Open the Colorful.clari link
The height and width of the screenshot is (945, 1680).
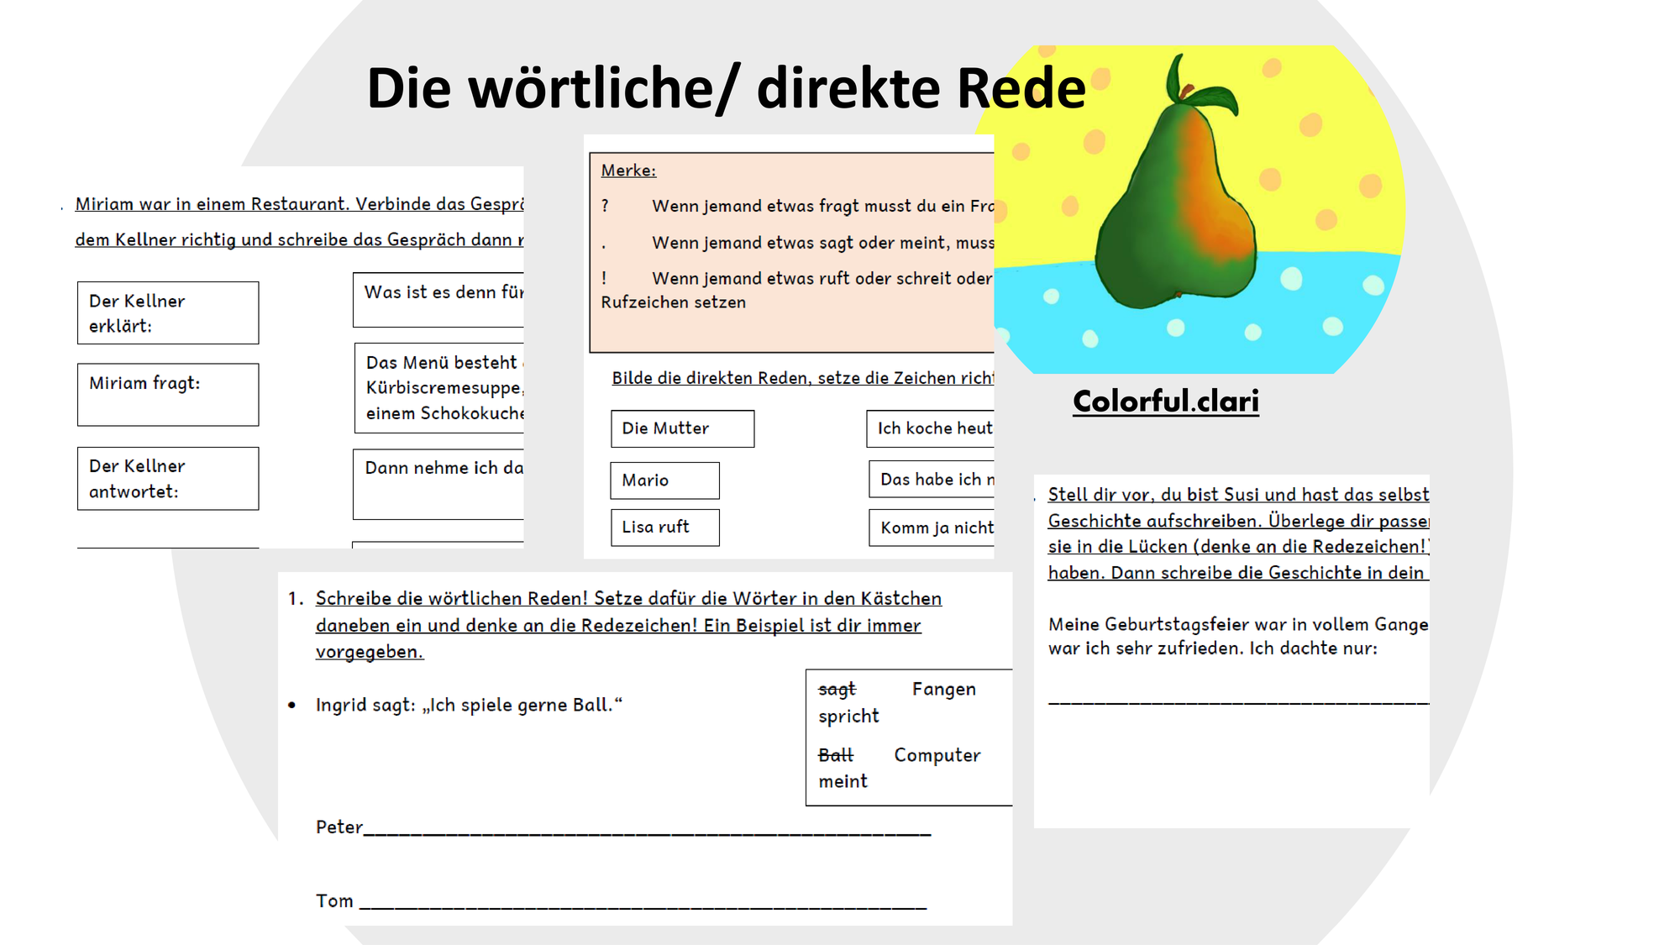(x=1166, y=401)
